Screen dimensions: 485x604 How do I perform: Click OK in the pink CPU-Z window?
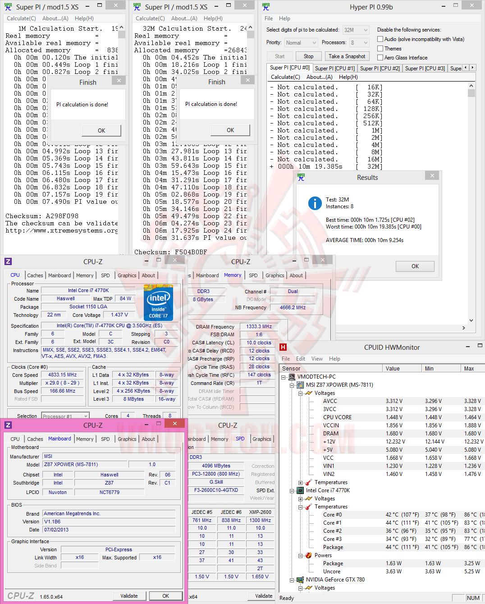[166, 596]
